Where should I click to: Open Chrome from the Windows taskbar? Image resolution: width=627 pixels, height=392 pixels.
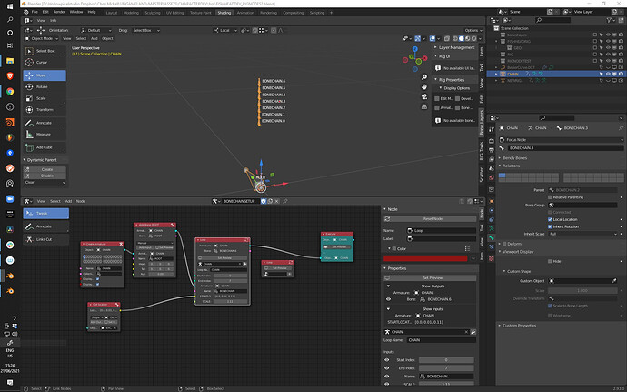(10, 91)
